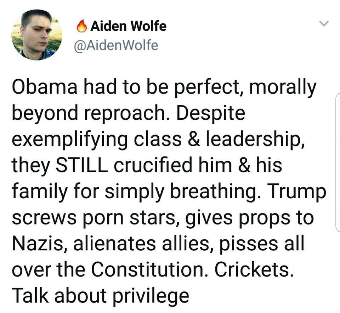Screen dimensions: 340x313
Task: Open Aiden Wolfe's profile picture
Action: tap(36, 35)
